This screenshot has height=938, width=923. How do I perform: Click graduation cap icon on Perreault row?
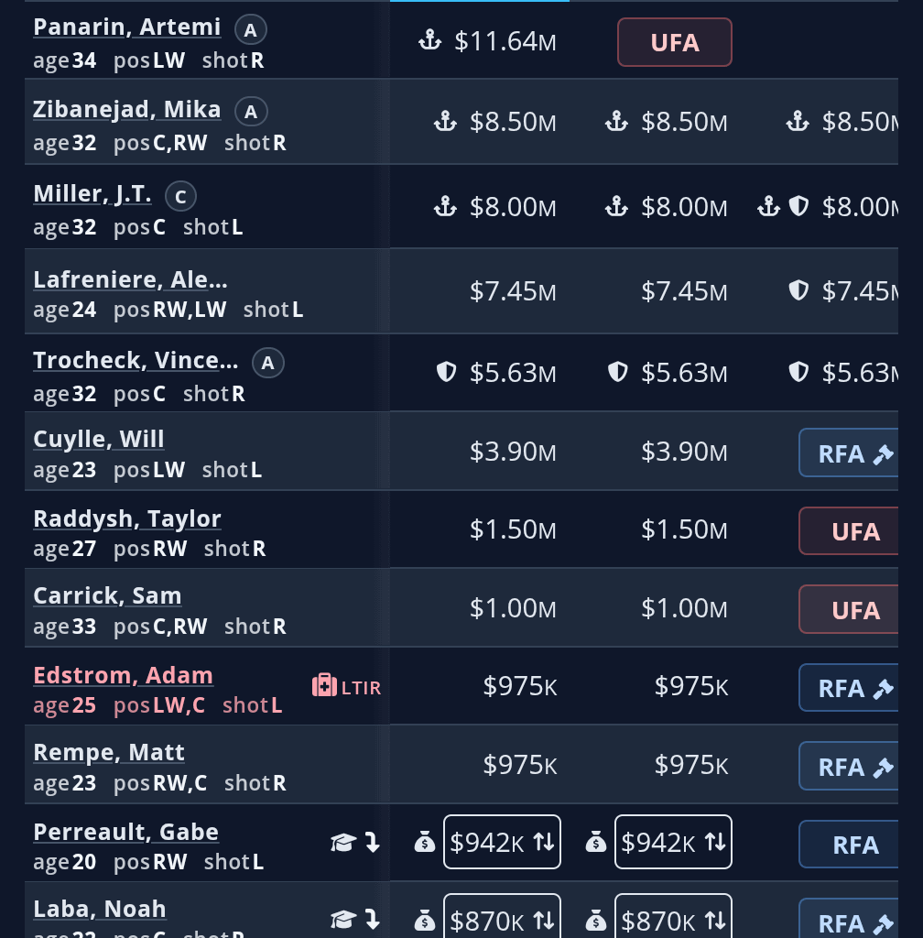coord(342,843)
